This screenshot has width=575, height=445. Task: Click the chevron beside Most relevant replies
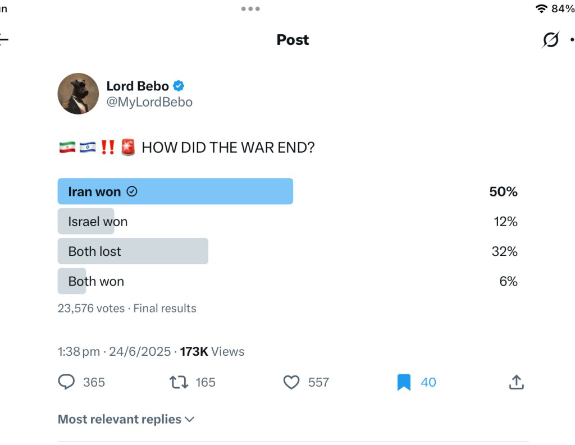[x=190, y=419]
